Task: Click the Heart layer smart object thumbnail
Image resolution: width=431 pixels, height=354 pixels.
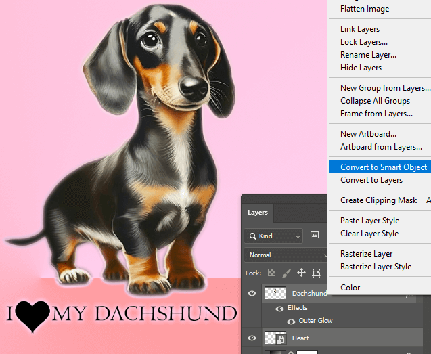Action: point(277,338)
